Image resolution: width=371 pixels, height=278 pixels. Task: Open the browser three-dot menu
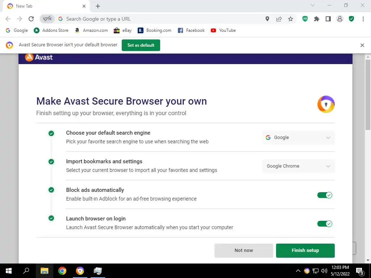pos(363,19)
